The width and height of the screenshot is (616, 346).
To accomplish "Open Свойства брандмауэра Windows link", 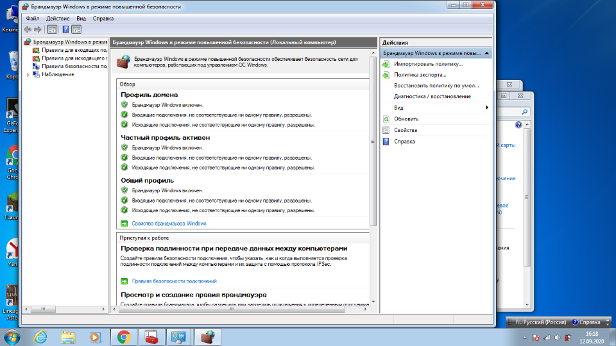I will coord(169,224).
